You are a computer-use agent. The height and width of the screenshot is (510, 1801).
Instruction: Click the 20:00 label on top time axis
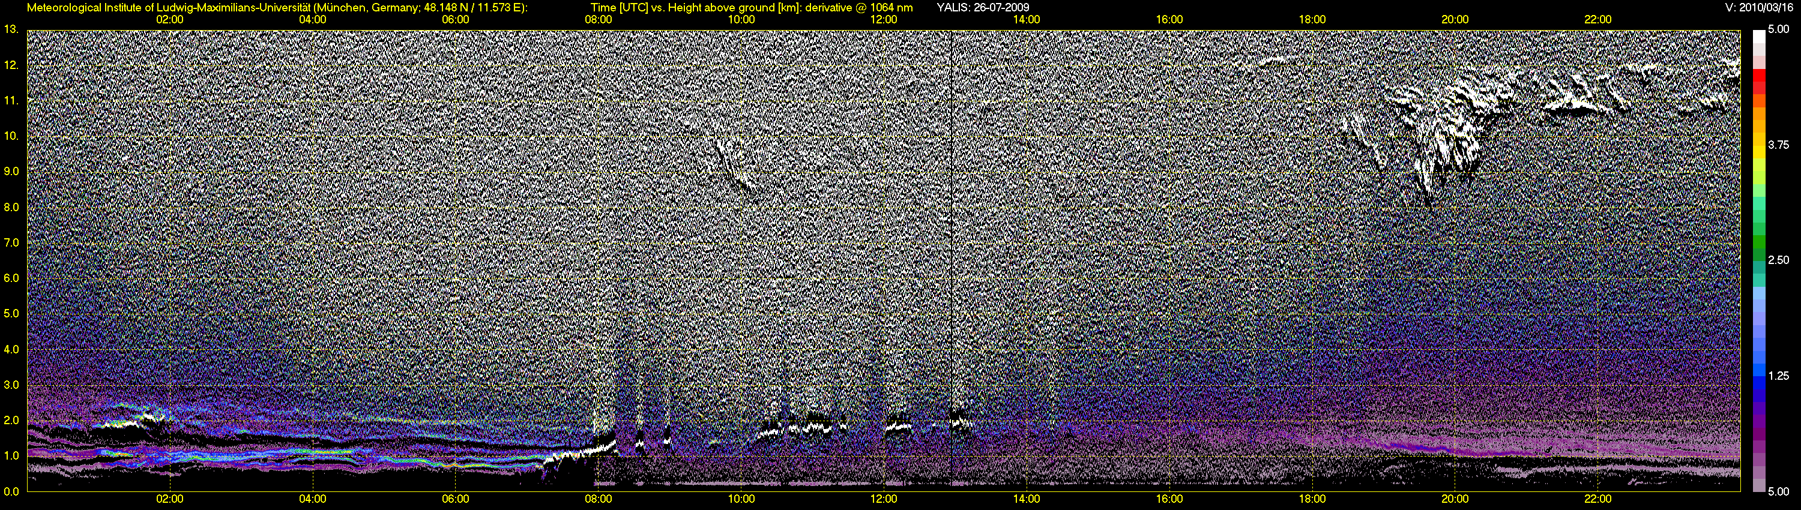click(x=1455, y=20)
